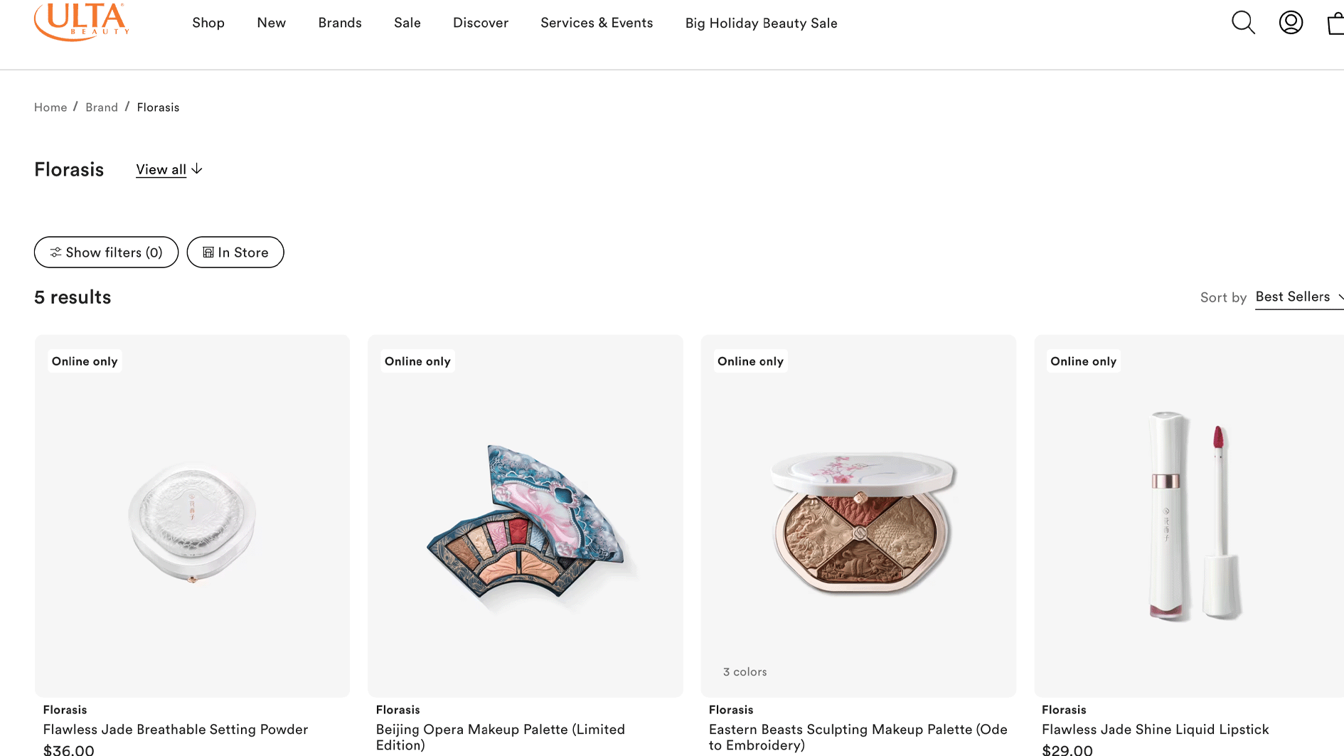This screenshot has height=756, width=1344.
Task: Open the Discover menu
Action: (481, 23)
